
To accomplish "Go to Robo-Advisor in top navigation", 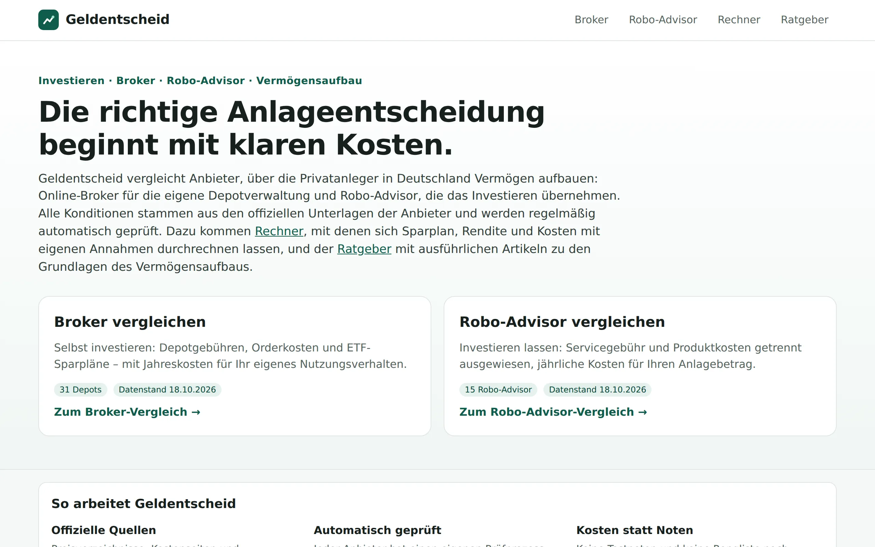I will pos(663,19).
